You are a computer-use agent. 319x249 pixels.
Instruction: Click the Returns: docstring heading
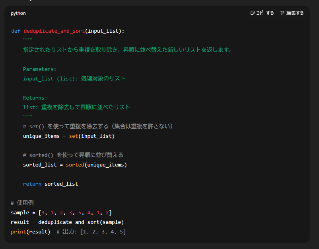pos(35,98)
